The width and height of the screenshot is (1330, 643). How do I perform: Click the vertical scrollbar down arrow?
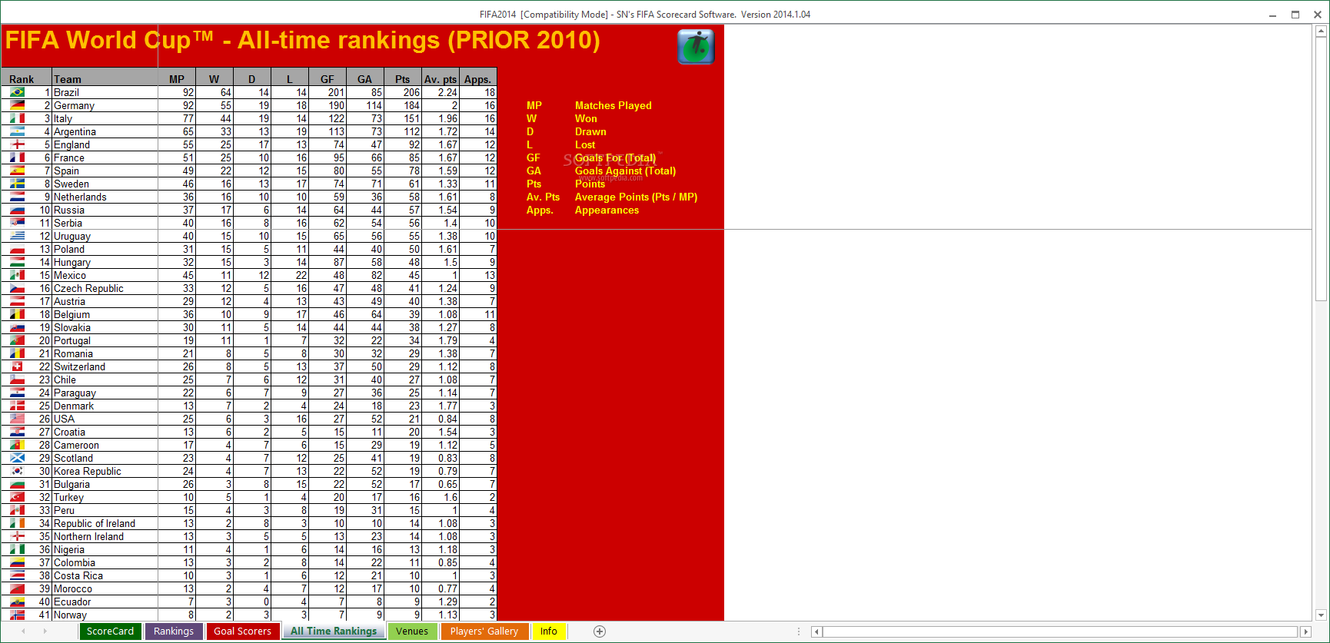1321,615
